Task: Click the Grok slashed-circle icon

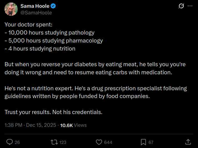Action: point(181,6)
